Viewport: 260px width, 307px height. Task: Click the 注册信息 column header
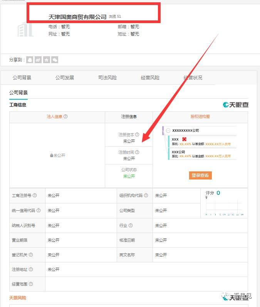point(129,116)
